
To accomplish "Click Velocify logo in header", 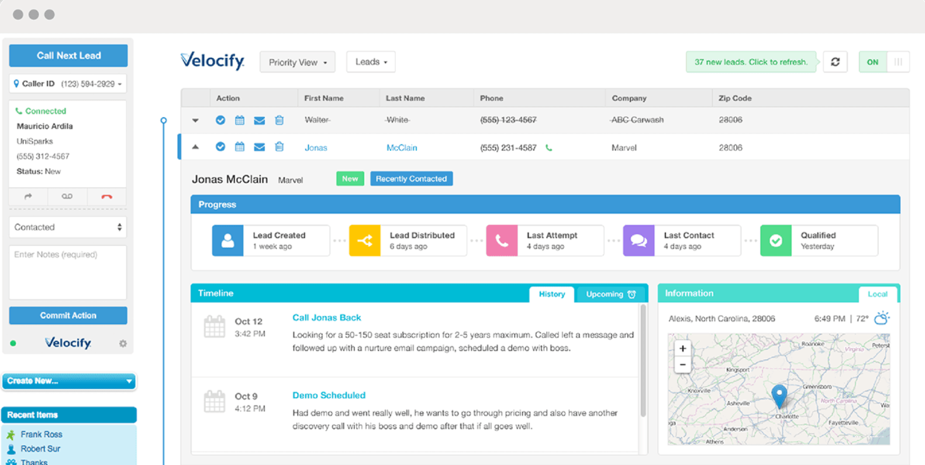I will (x=213, y=61).
